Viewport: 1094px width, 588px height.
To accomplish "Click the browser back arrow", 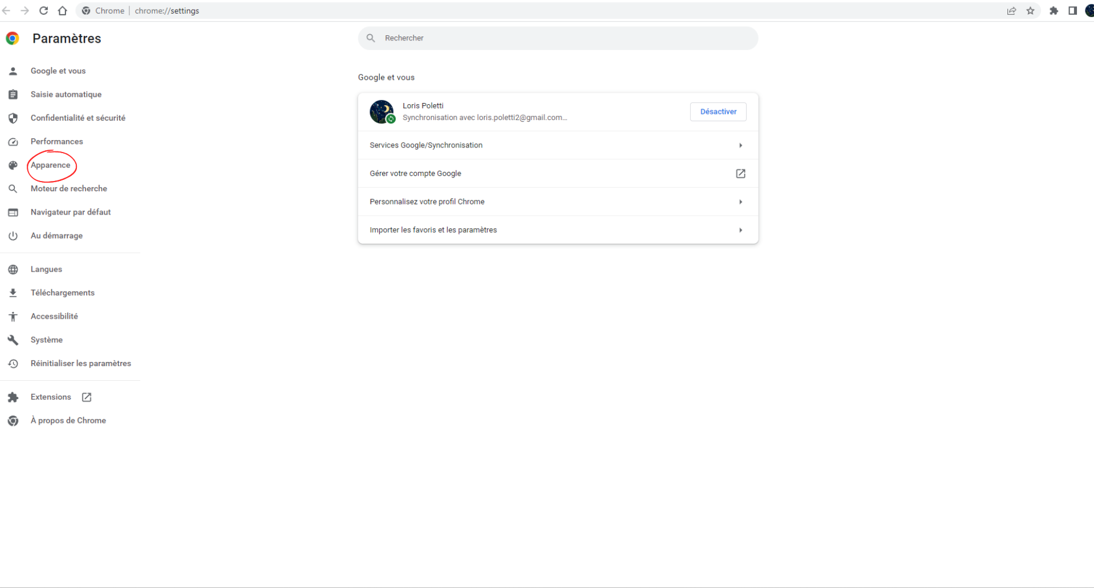I will pyautogui.click(x=6, y=11).
